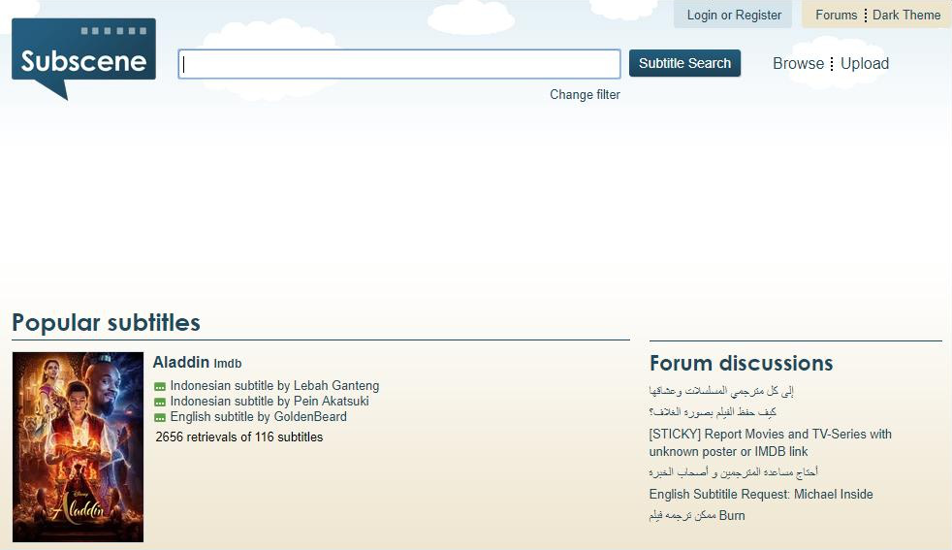Open Indonesian subtitle by Lebah Ganteng
952x550 pixels.
pyautogui.click(x=274, y=386)
